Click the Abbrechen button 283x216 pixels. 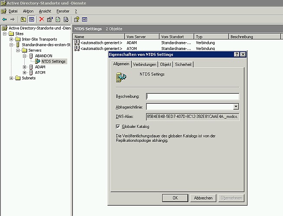203,198
